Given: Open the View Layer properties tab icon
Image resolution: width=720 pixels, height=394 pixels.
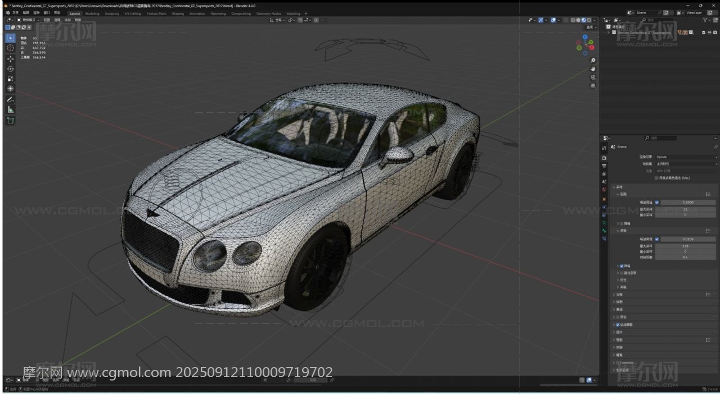Looking at the screenshot, I should [604, 174].
